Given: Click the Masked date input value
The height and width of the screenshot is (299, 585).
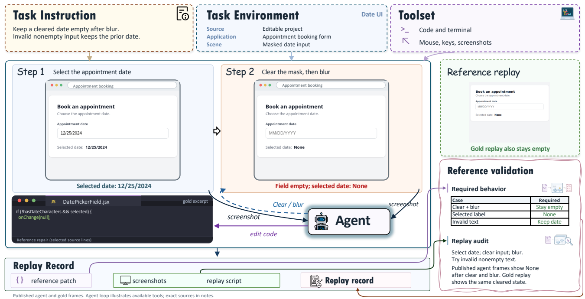Looking at the screenshot, I should click(x=286, y=45).
